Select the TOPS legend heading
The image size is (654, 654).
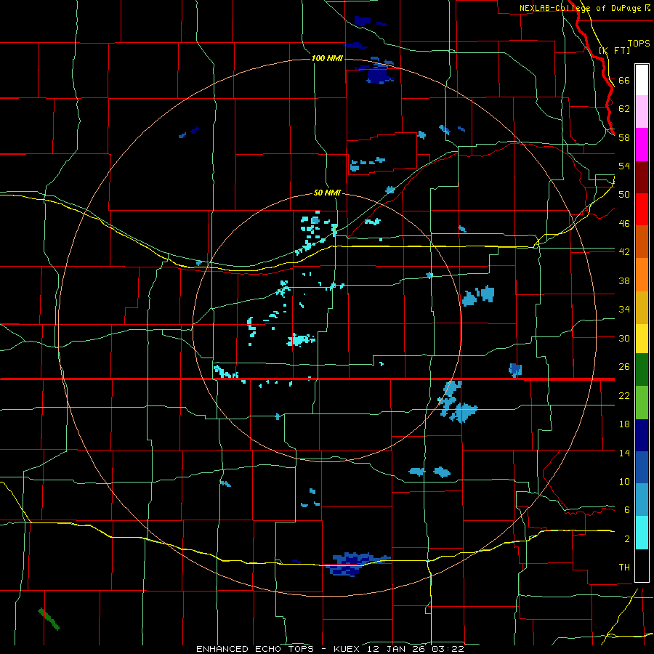coord(639,43)
